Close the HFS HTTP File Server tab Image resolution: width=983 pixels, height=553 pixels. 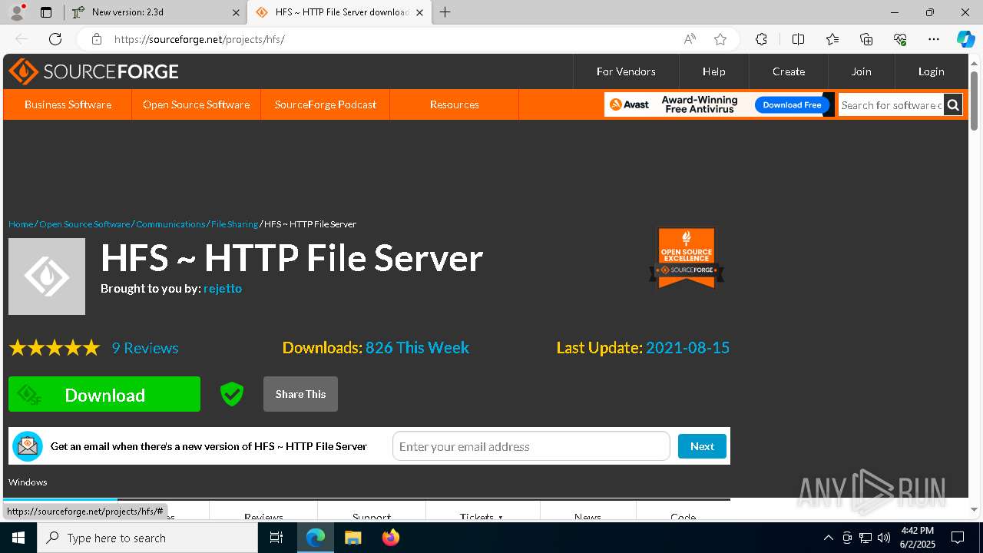pyautogui.click(x=419, y=12)
